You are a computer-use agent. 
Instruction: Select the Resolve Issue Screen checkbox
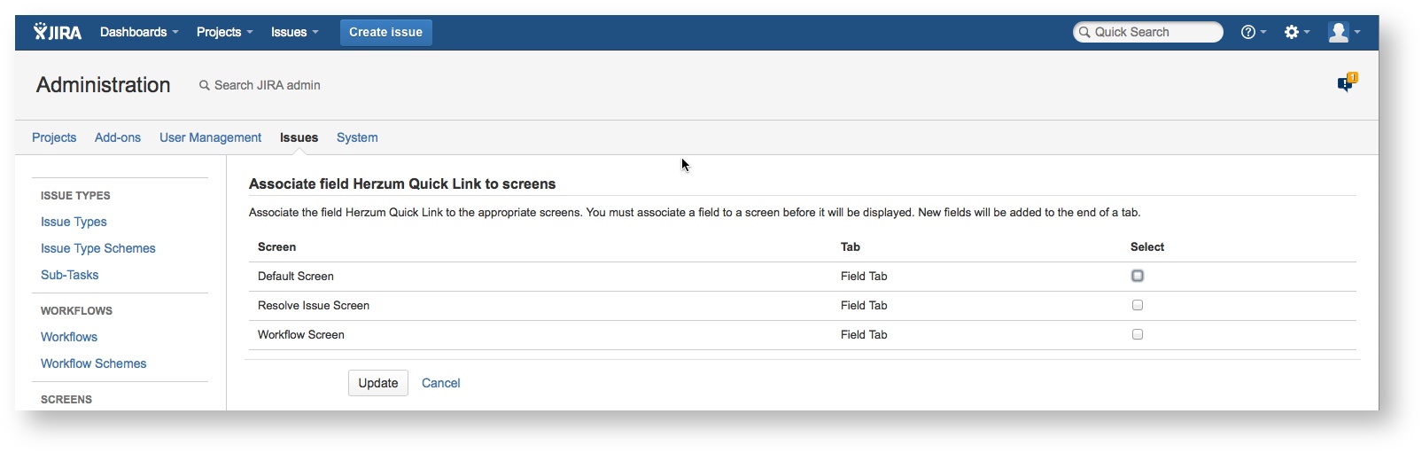pyautogui.click(x=1138, y=305)
